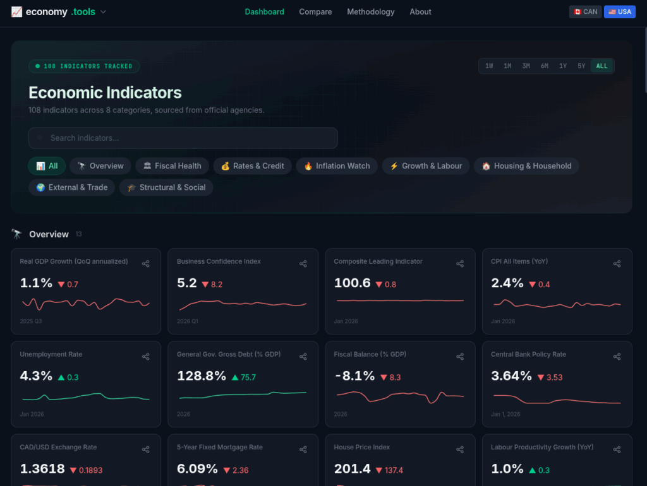
Task: Select the 1W time range
Action: [489, 66]
